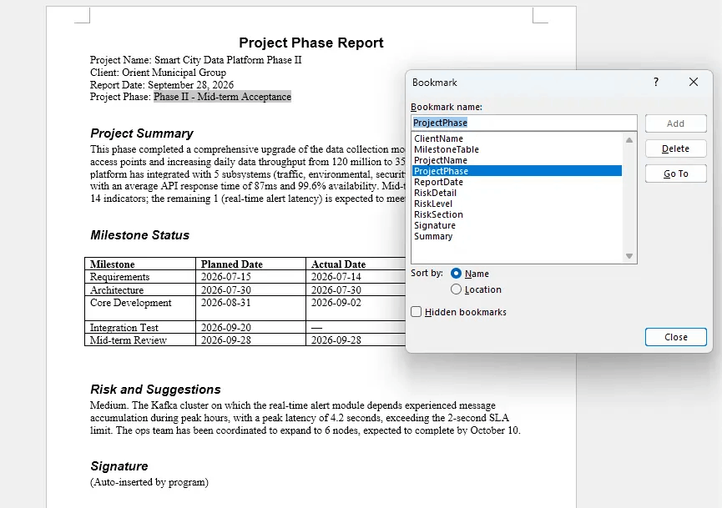
Task: Enable the Hidden bookmarks checkbox
Action: pos(417,311)
